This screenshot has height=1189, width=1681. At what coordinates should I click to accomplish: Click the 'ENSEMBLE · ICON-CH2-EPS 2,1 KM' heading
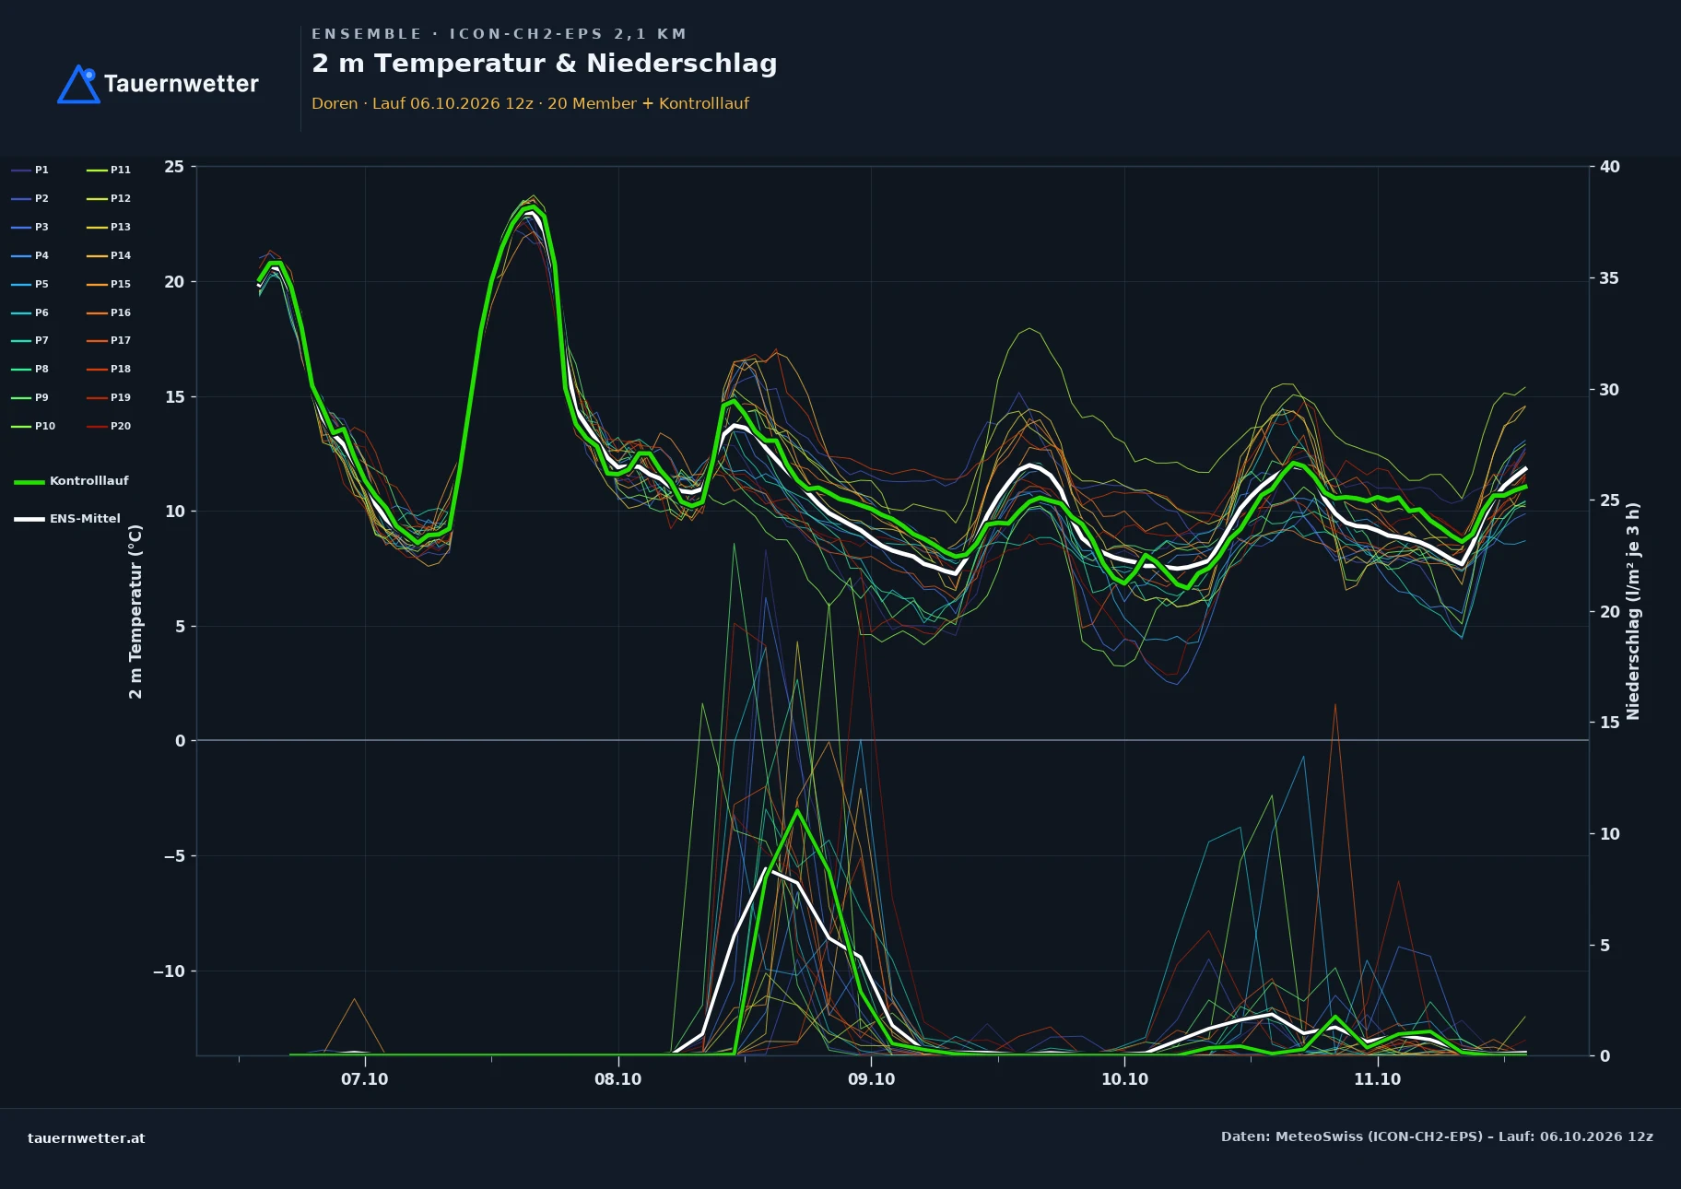coord(499,34)
